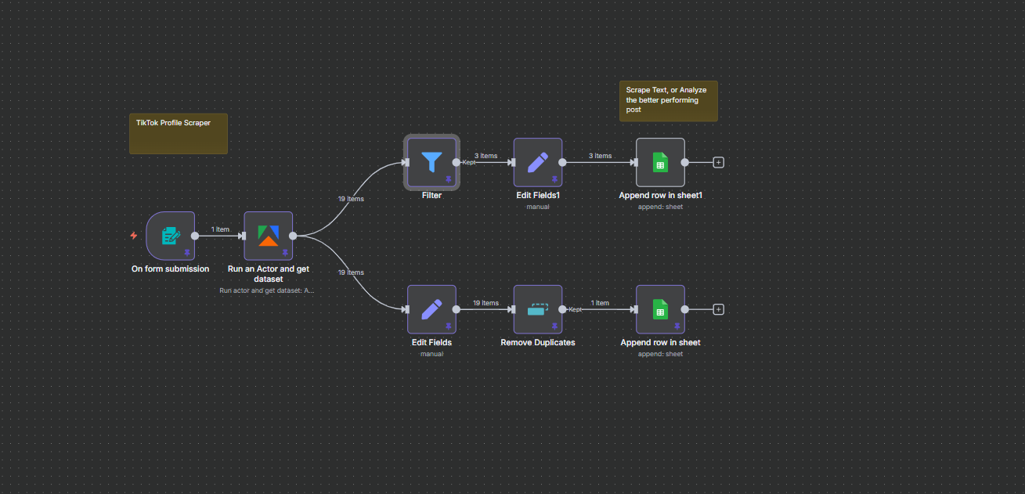
Task: Click the Remove Duplicates name label
Action: click(x=537, y=343)
